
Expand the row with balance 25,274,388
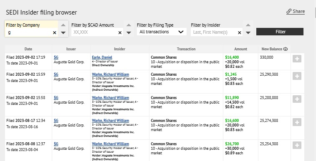[x=297, y=122]
